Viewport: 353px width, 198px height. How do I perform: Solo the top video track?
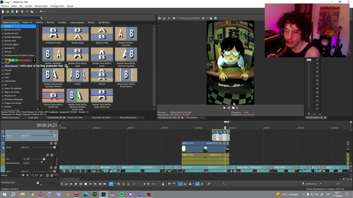pyautogui.click(x=55, y=132)
